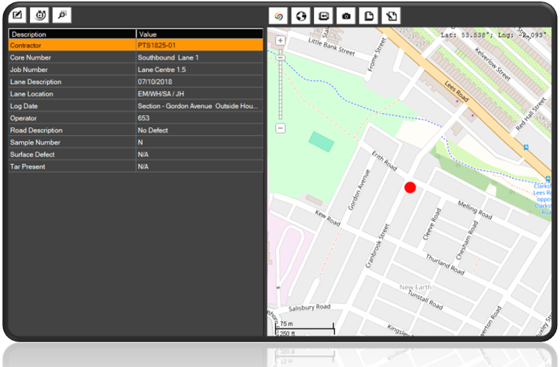Viewport: 560px width, 367px height.
Task: Click the Value column header
Action: pyautogui.click(x=198, y=34)
